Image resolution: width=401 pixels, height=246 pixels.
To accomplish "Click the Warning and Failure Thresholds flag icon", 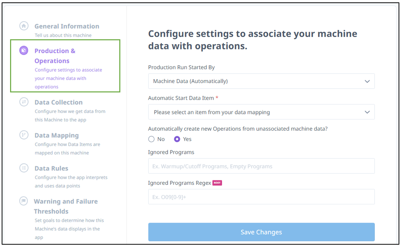I will [24, 201].
